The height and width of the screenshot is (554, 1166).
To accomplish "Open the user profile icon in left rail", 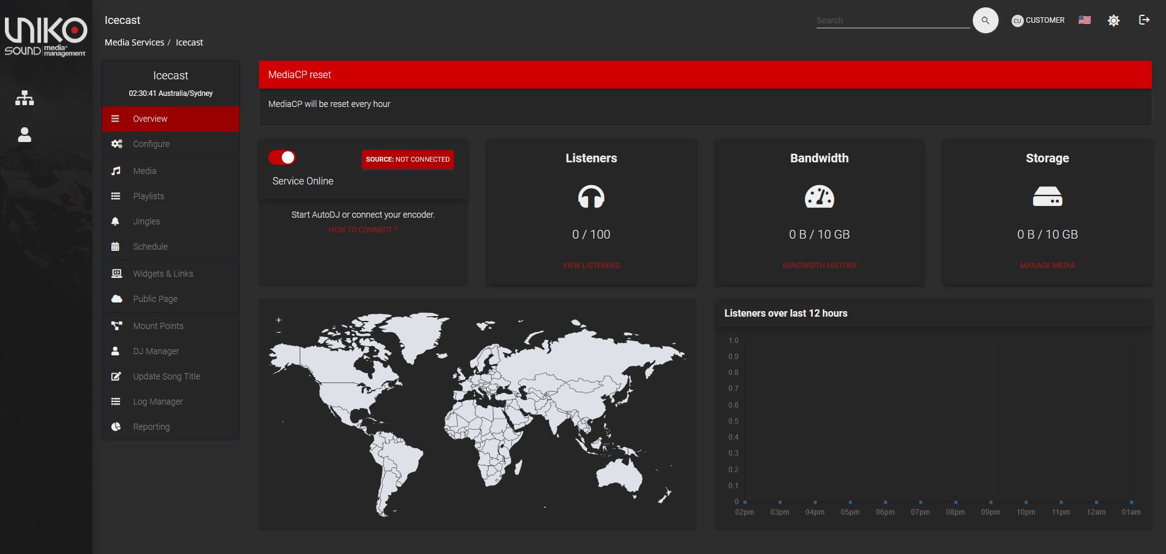I will tap(25, 135).
